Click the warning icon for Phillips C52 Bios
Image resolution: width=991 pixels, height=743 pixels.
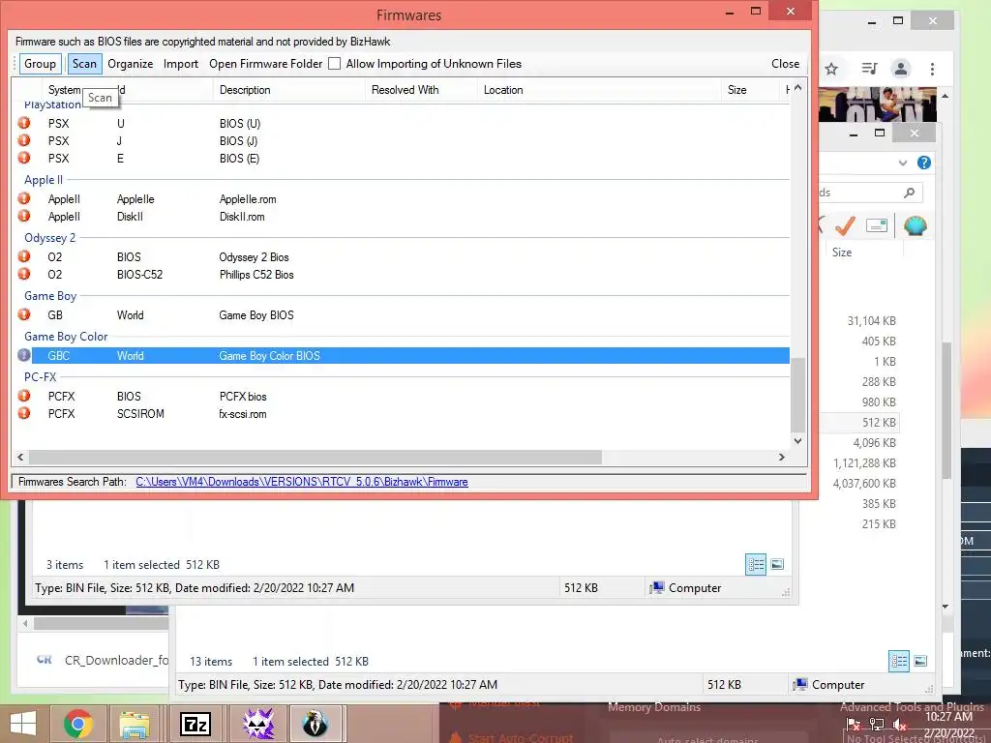24,274
